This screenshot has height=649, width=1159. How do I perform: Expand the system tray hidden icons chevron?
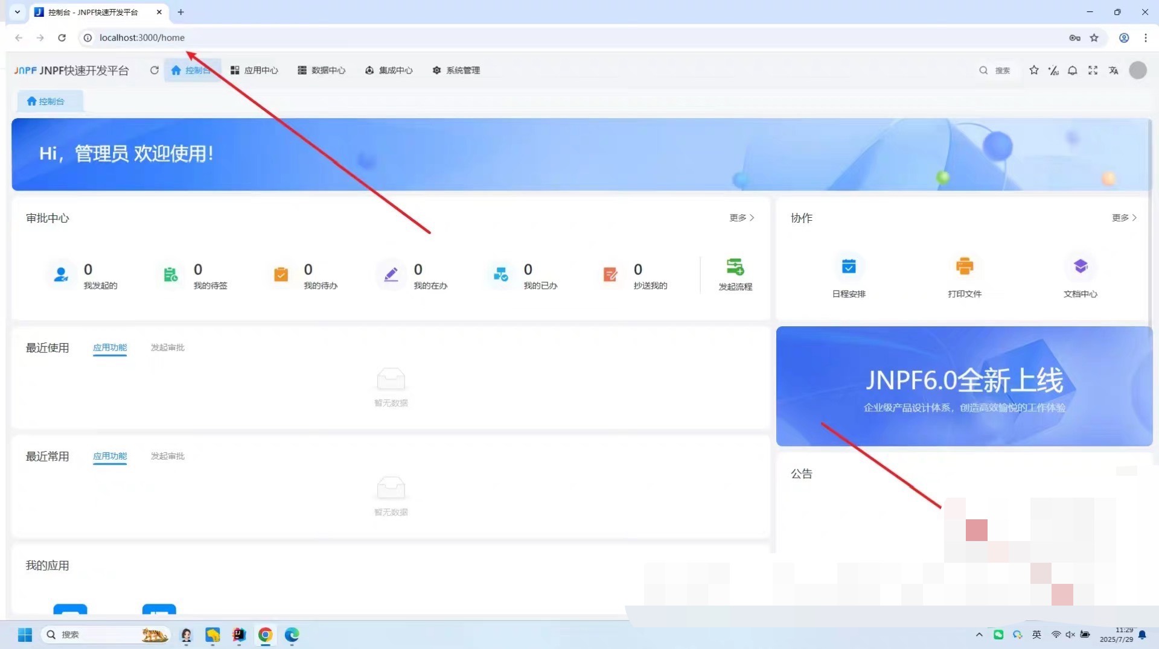pyautogui.click(x=979, y=635)
